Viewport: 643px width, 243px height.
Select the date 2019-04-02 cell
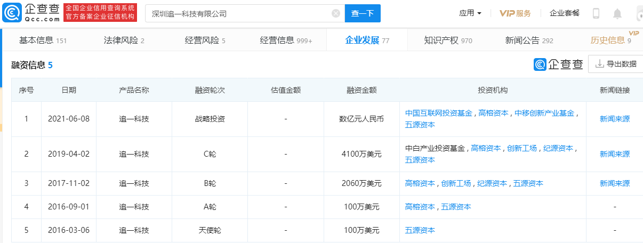[69, 154]
